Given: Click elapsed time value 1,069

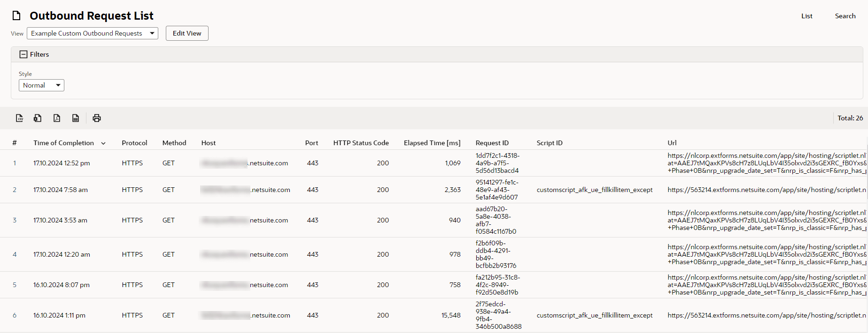Looking at the screenshot, I should (x=453, y=163).
